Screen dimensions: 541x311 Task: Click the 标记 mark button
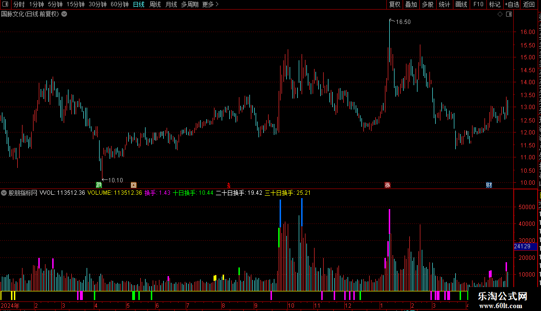pyautogui.click(x=495, y=4)
